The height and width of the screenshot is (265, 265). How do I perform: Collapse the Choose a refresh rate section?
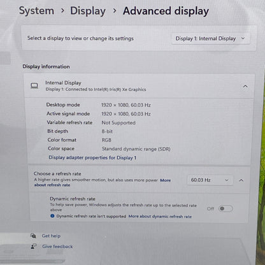point(241,180)
